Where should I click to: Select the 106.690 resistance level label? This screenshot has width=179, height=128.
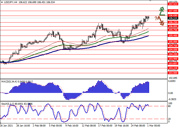click(x=173, y=16)
